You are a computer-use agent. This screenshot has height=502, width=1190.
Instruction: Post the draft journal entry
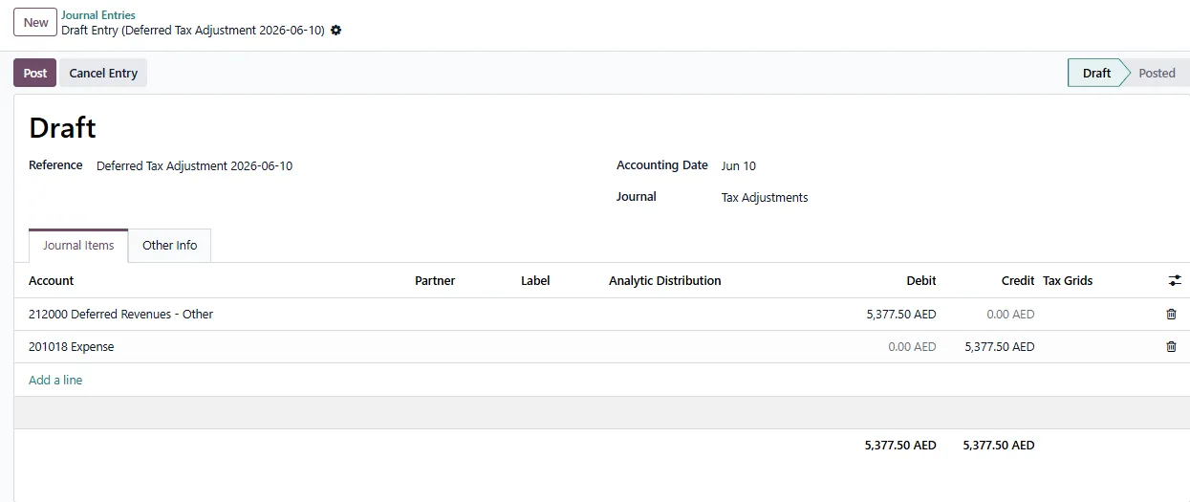[x=35, y=73]
